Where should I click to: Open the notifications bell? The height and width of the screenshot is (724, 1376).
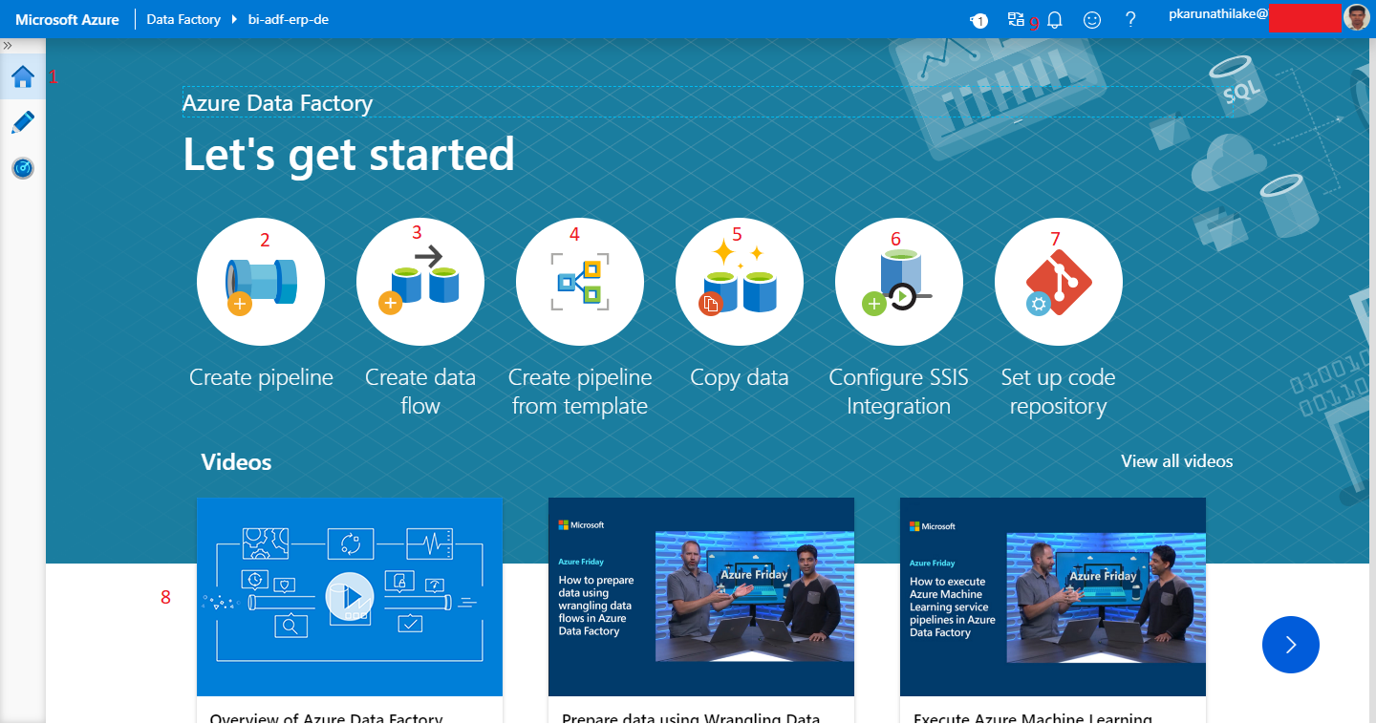1054,19
